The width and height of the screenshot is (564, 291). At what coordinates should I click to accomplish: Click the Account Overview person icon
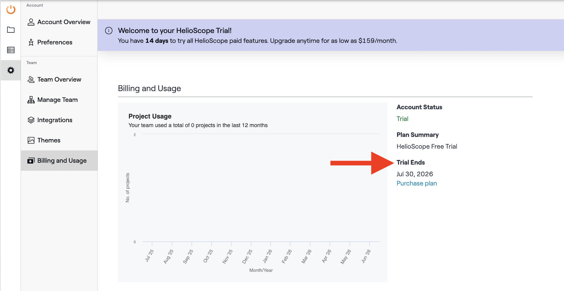coord(31,22)
